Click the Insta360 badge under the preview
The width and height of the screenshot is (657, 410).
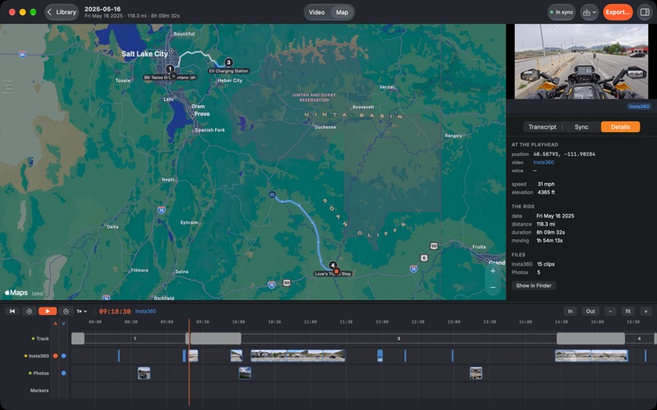tap(639, 107)
